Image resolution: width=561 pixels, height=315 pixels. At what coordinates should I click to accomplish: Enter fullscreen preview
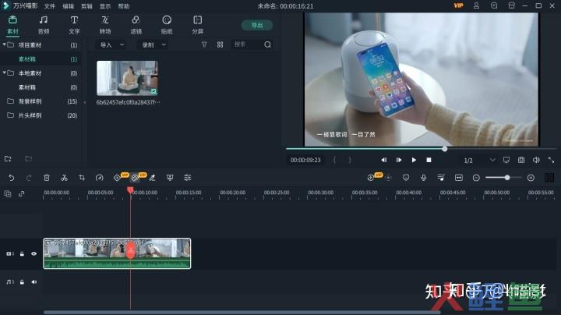click(x=551, y=160)
